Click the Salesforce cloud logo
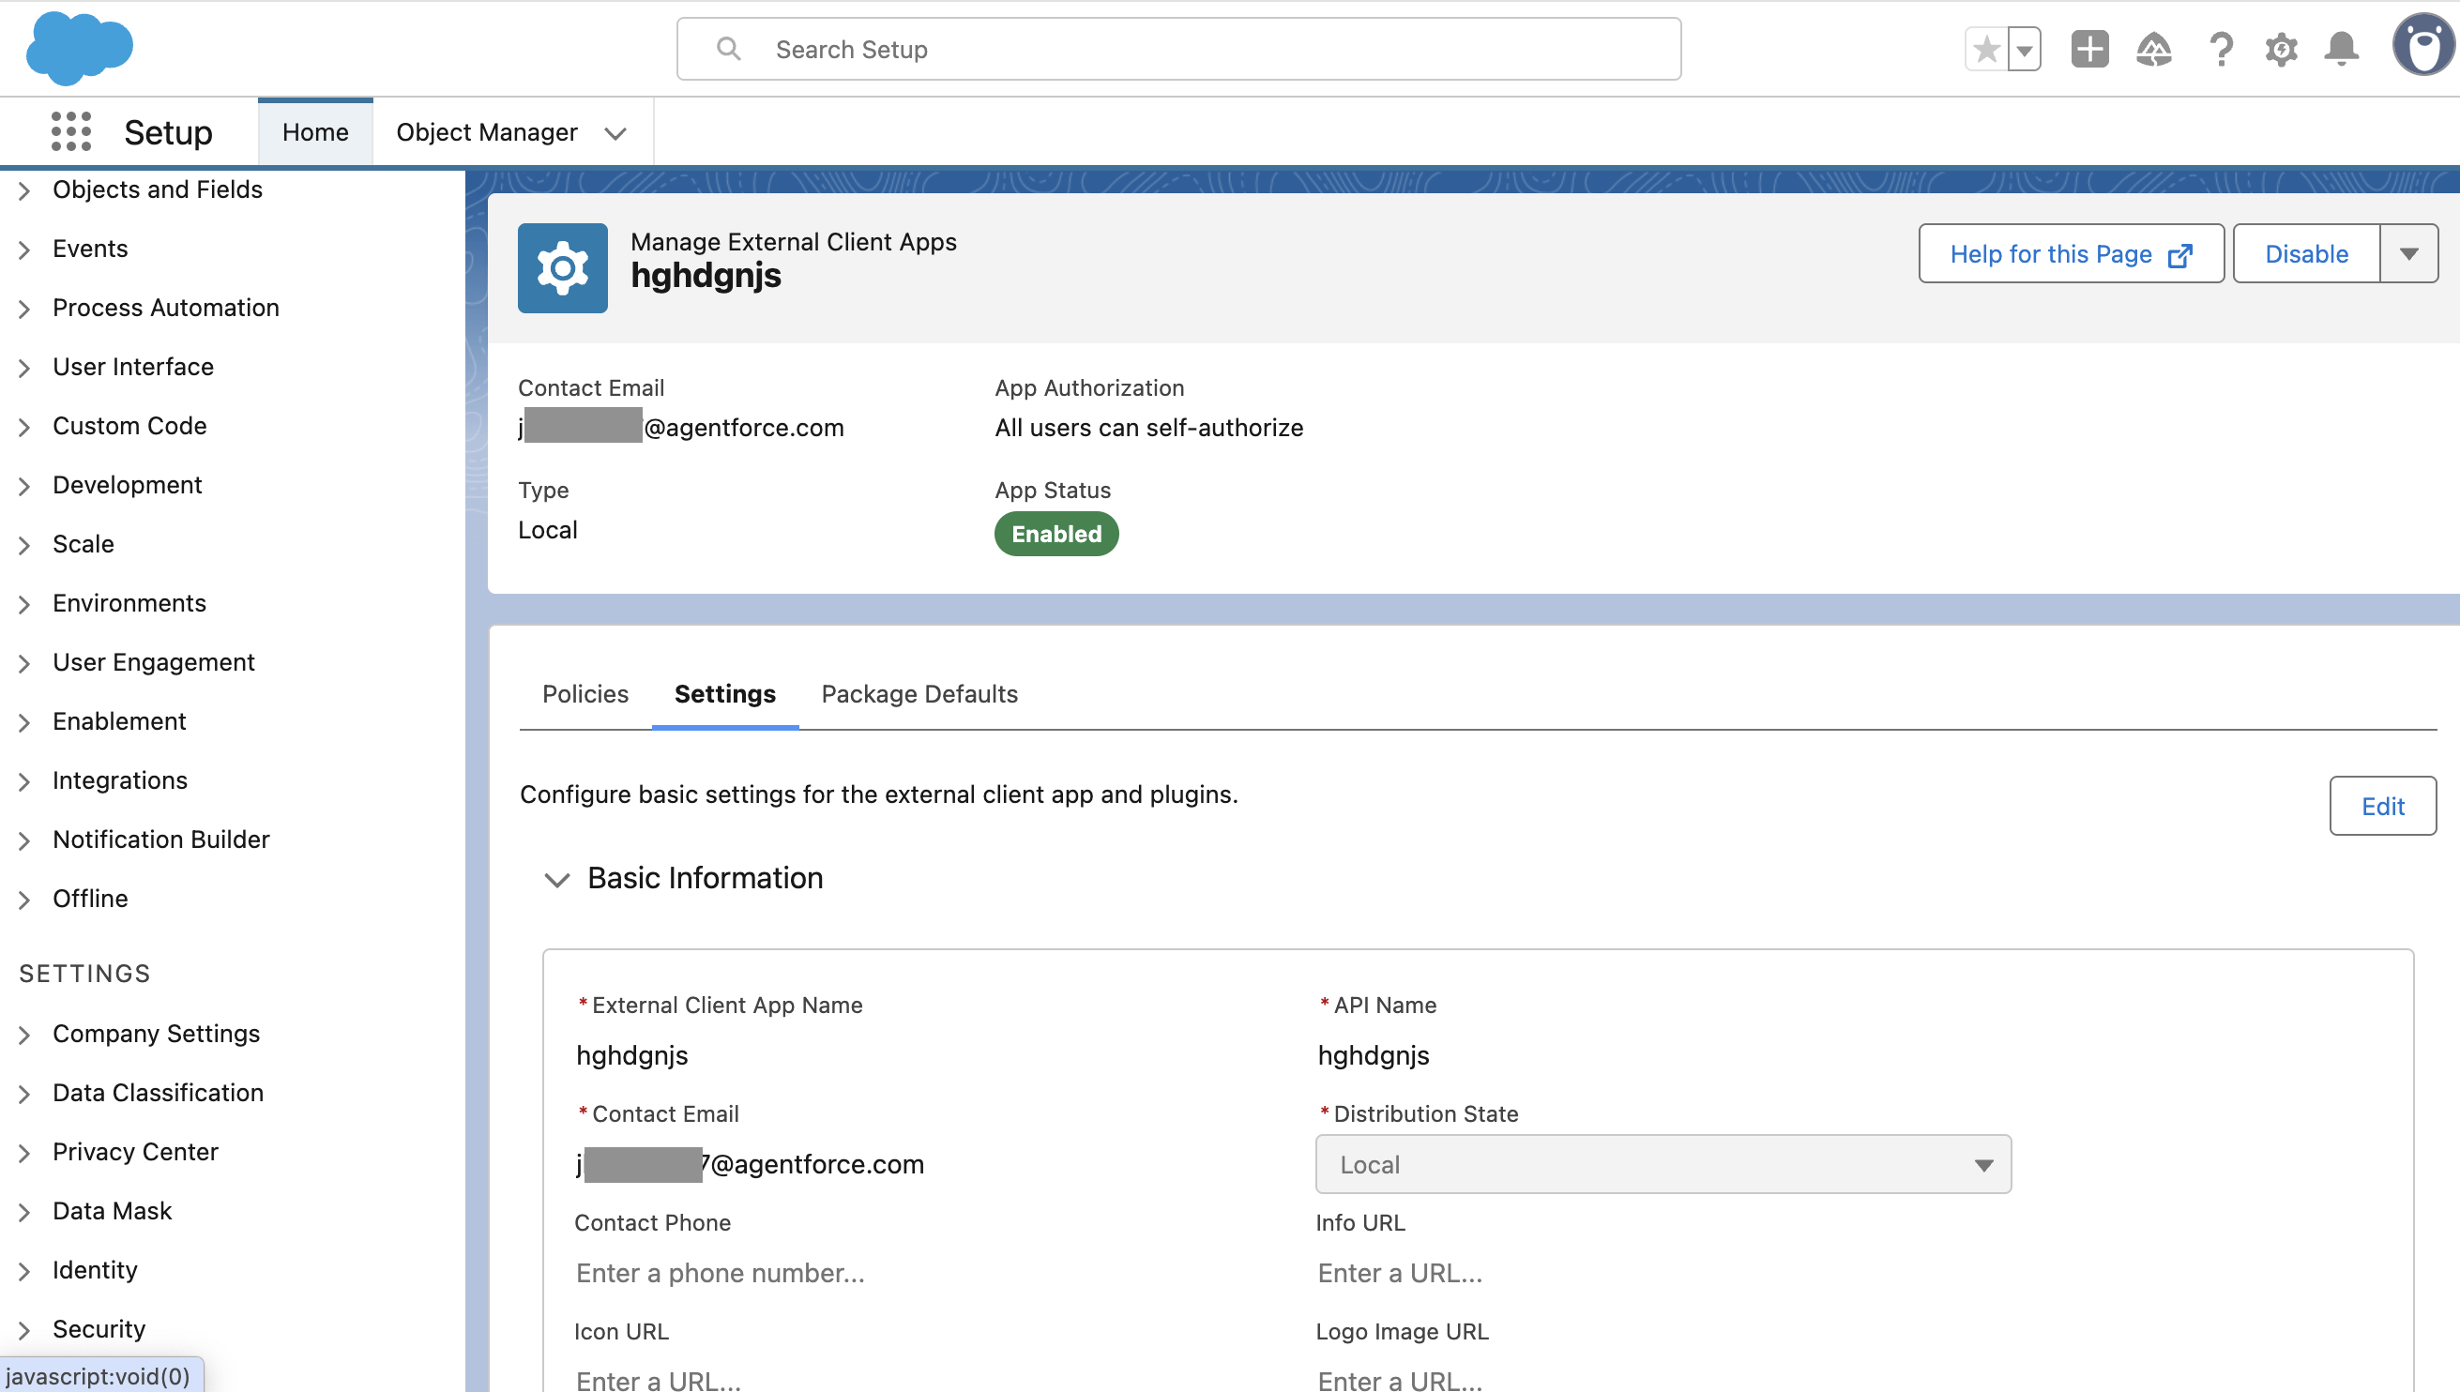Viewport: 2460px width, 1392px height. tap(80, 49)
